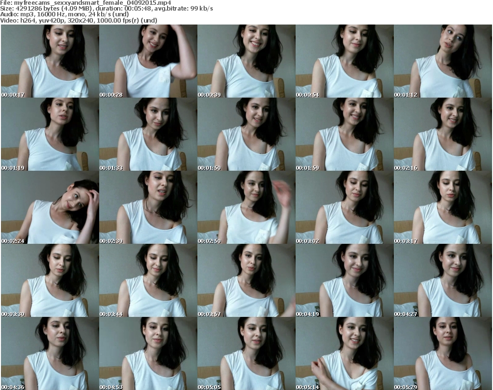This screenshot has width=493, height=390.
Task: Select the thumbnail timestamped 00:00:39
Action: click(246, 61)
